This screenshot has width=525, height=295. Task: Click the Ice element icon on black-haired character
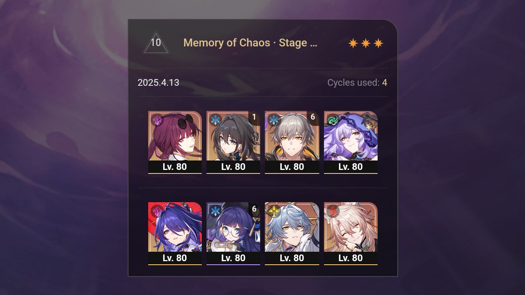tap(215, 119)
